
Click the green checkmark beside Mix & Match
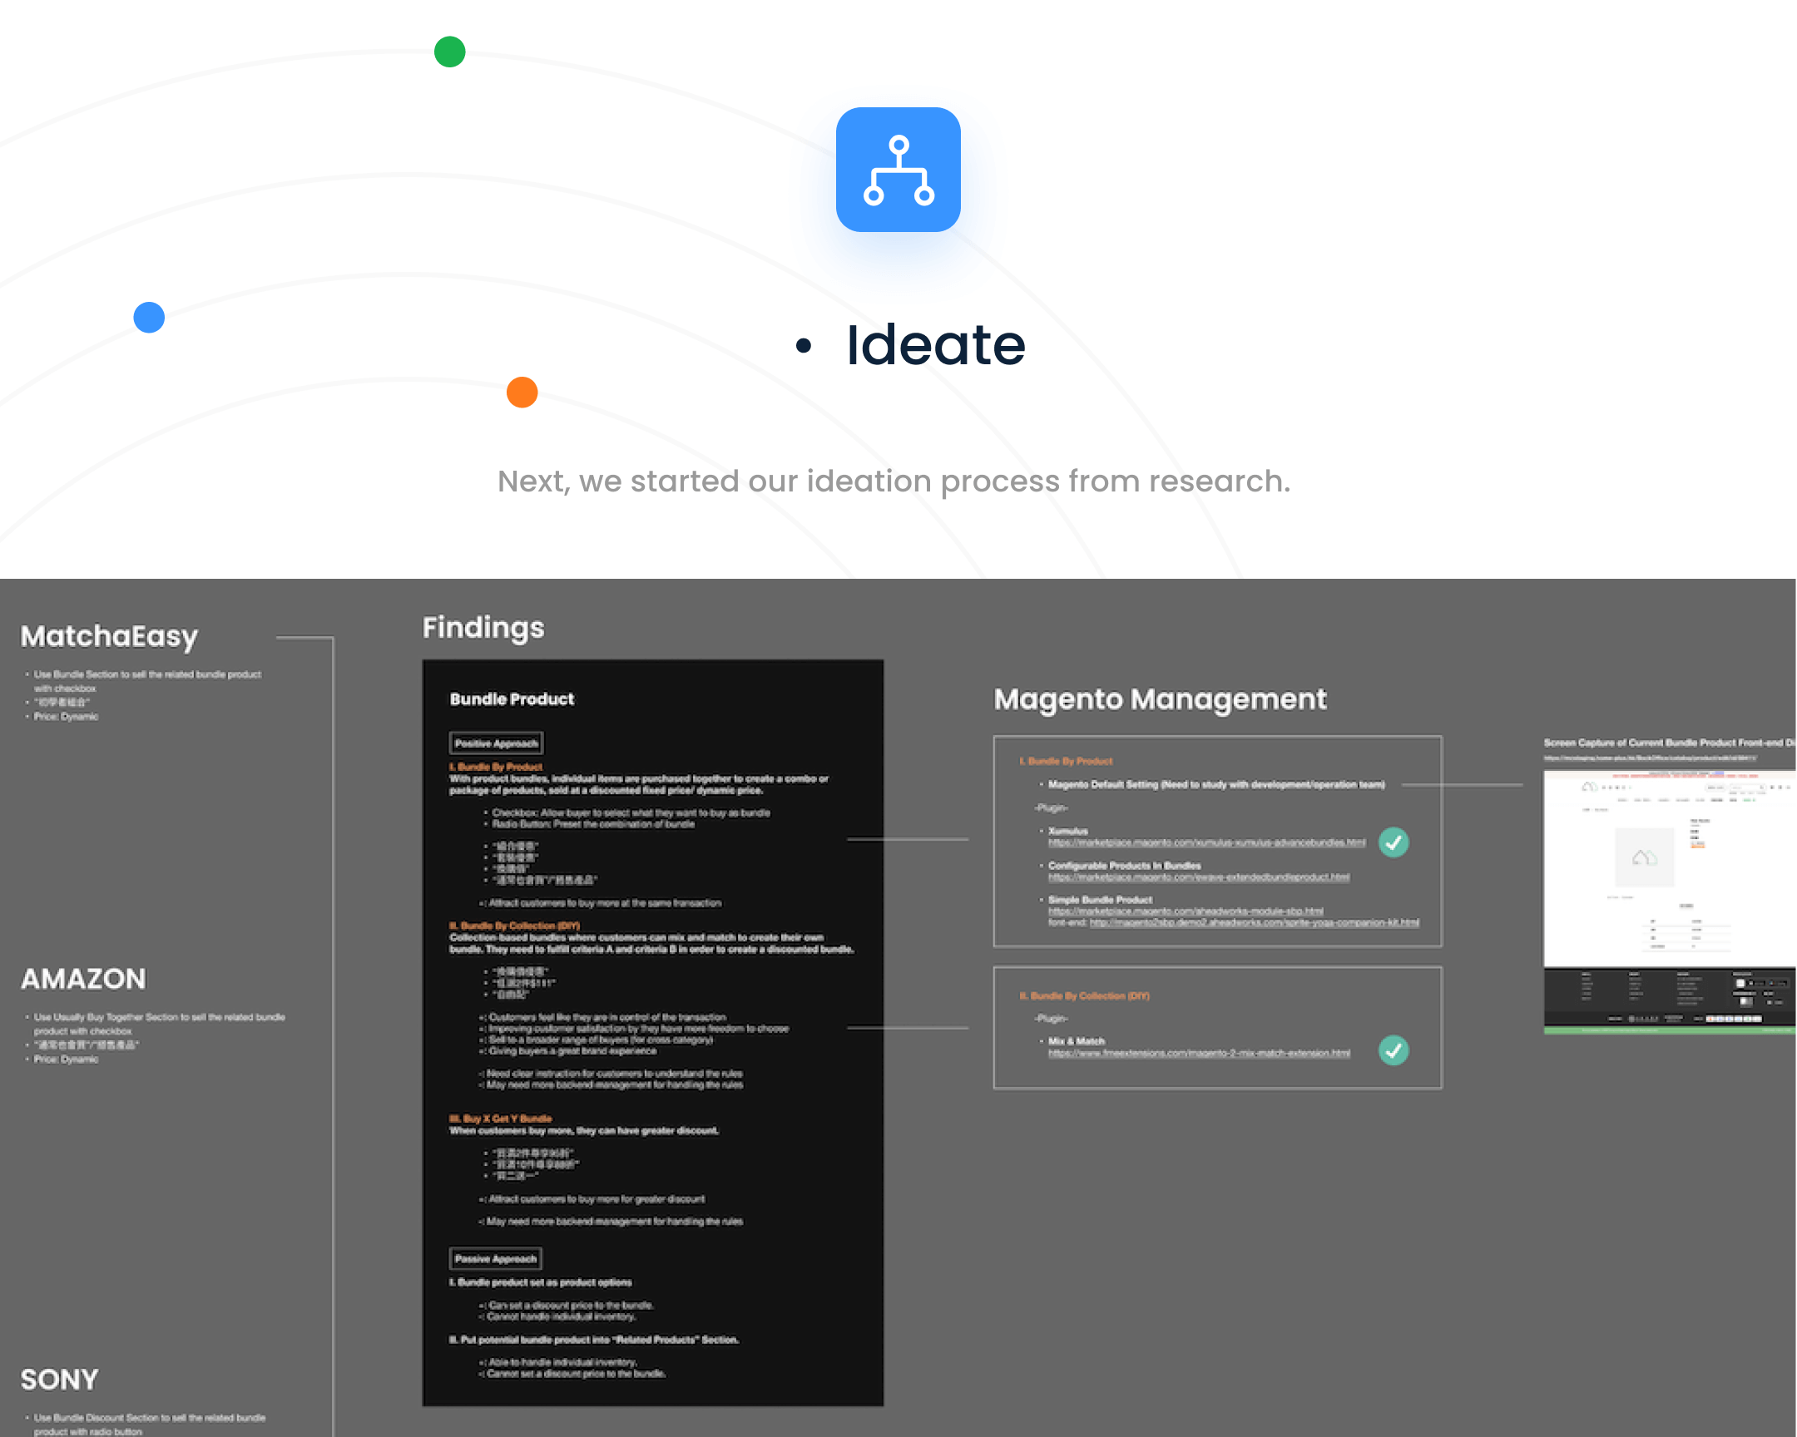pyautogui.click(x=1393, y=1049)
